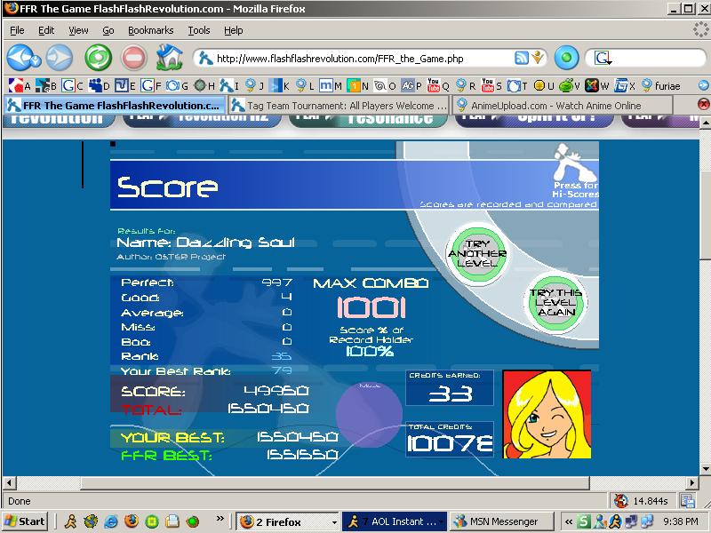Open the View menu

click(78, 30)
